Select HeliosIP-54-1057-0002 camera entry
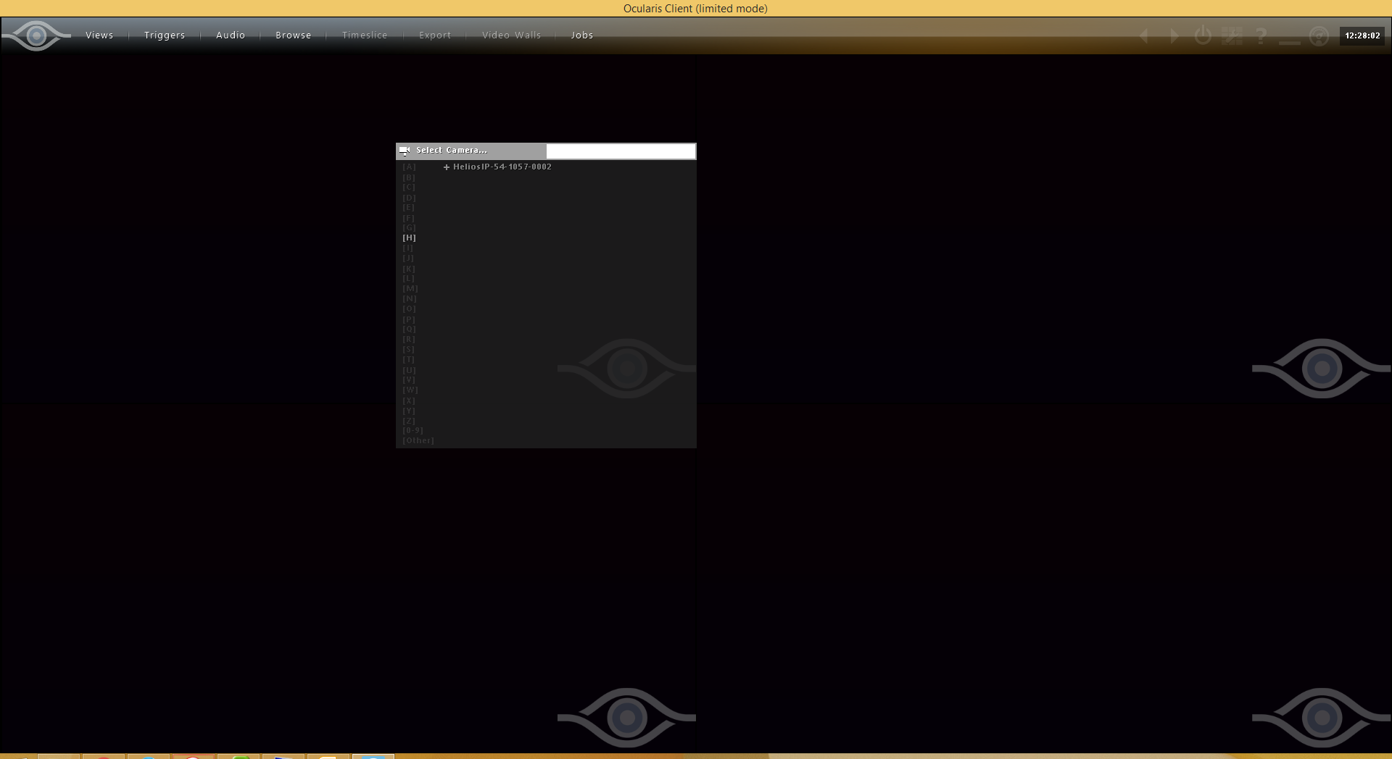Image resolution: width=1392 pixels, height=759 pixels. click(502, 167)
